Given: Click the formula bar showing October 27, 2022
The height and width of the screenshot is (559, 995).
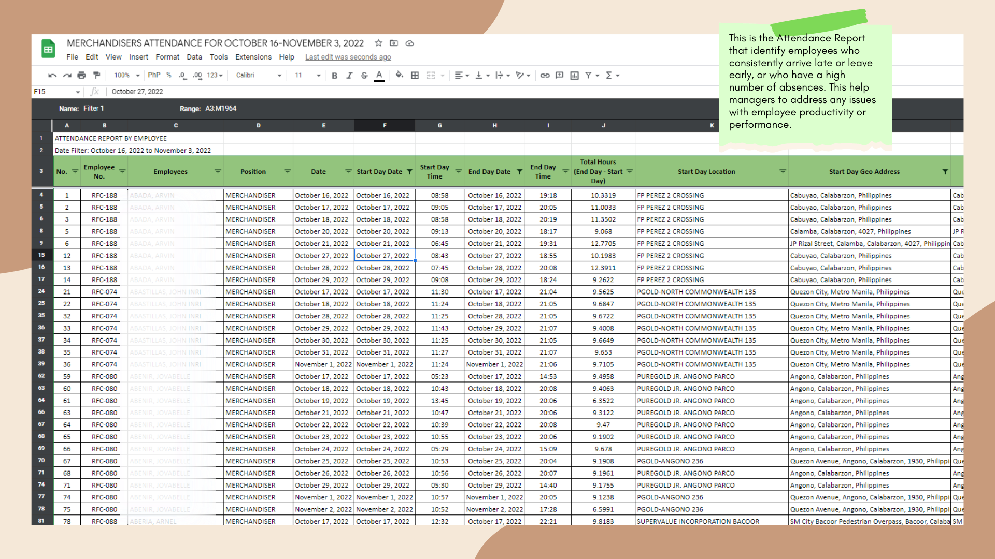Looking at the screenshot, I should coord(137,92).
